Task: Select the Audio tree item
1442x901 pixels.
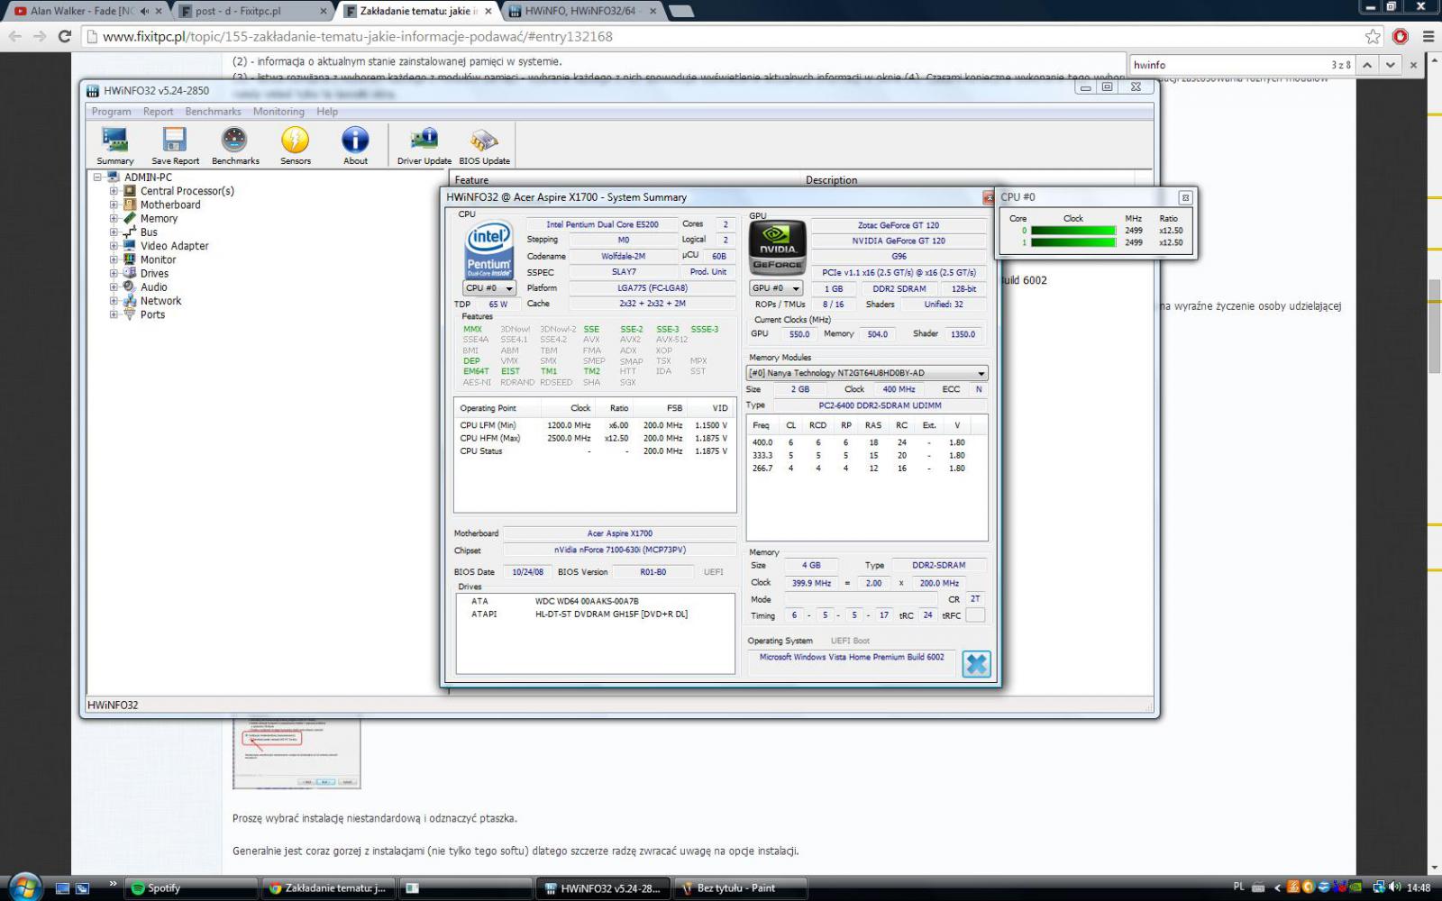Action: (153, 287)
